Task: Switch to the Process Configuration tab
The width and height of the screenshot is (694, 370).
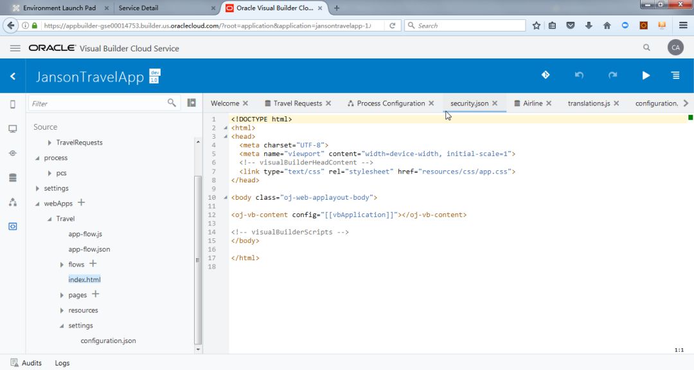Action: pos(390,103)
